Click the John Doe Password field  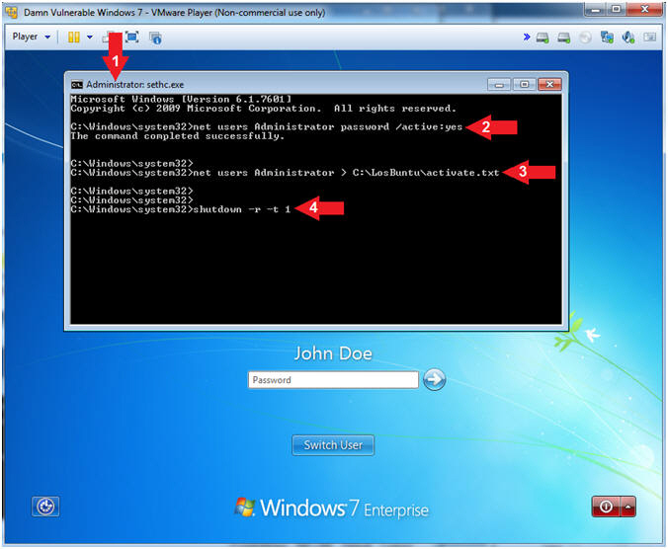(x=333, y=379)
